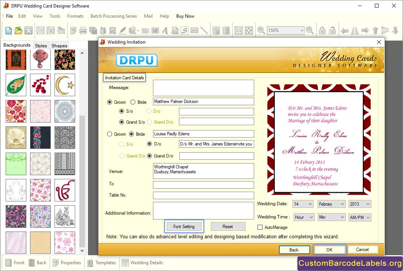Click the closed padlock lock icon
This screenshot has height=271, width=403.
(x=322, y=30)
